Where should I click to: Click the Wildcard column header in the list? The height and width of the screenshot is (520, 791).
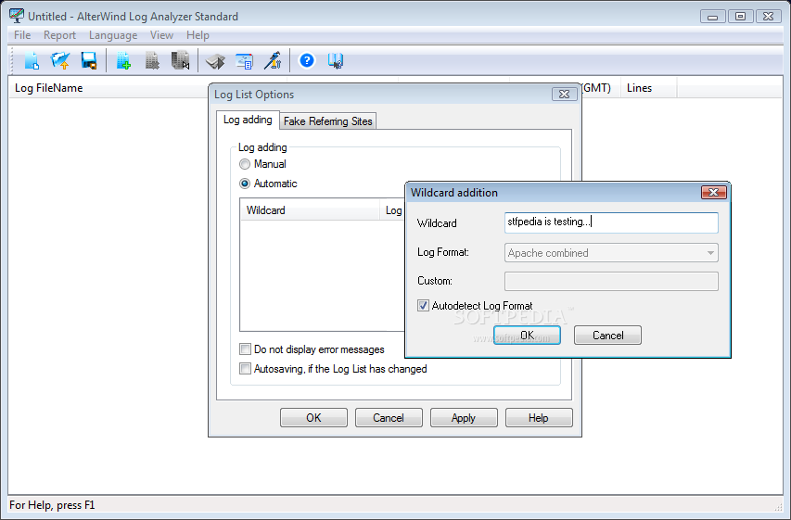310,210
